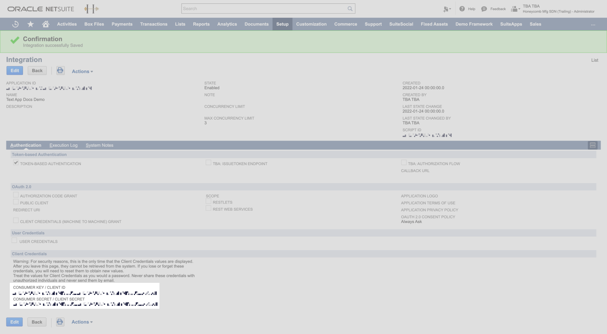Image resolution: width=607 pixels, height=334 pixels.
Task: Click the search magnifier icon
Action: click(x=350, y=9)
